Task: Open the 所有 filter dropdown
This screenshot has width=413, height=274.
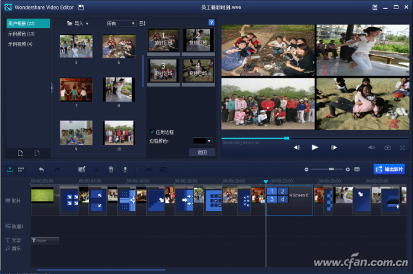Action: tap(121, 23)
